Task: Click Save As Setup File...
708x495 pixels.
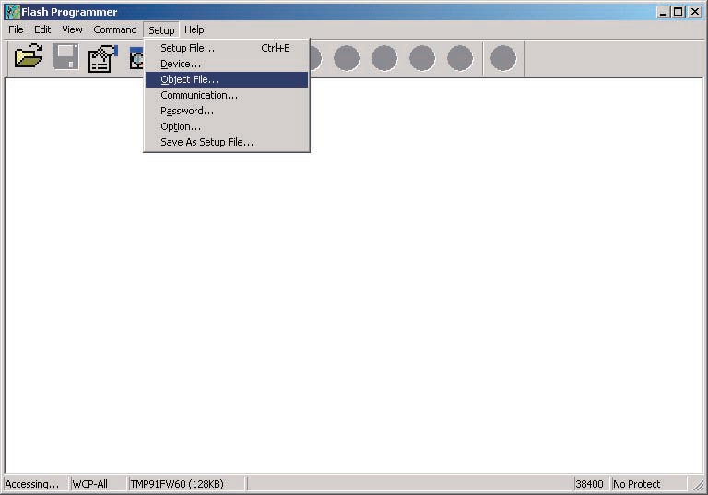Action: click(227, 142)
